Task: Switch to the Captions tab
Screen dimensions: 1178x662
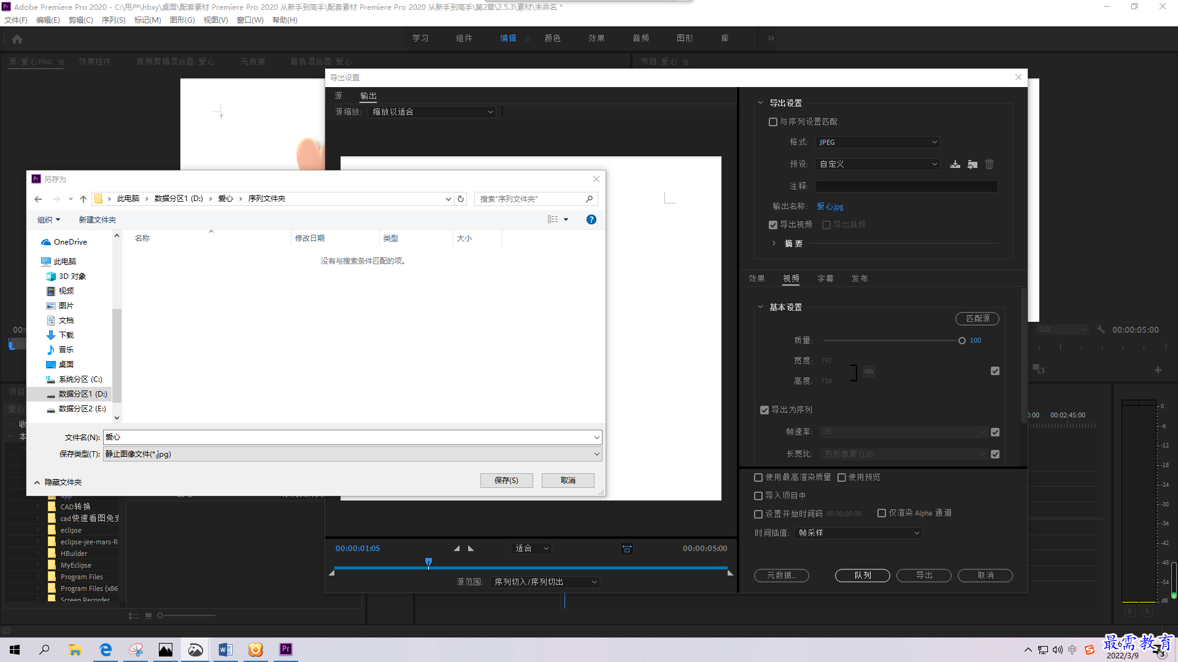Action: tap(825, 279)
